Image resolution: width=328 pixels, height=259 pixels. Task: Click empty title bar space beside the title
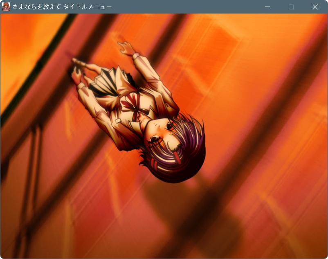(x=184, y=7)
